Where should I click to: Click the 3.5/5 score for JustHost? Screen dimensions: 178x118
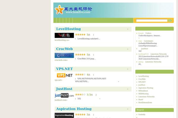tap(90, 95)
